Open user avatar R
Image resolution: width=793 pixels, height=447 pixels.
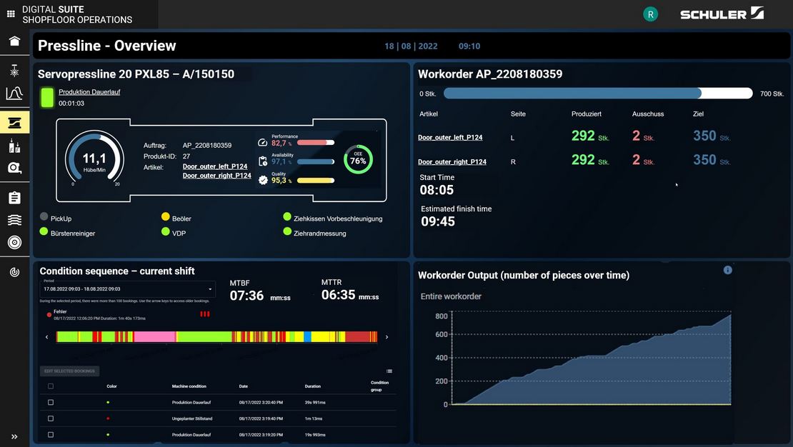[650, 14]
